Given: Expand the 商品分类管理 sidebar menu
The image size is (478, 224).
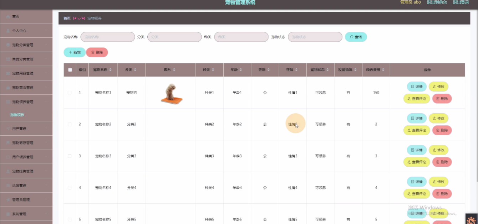Looking at the screenshot, I should (x=26, y=59).
